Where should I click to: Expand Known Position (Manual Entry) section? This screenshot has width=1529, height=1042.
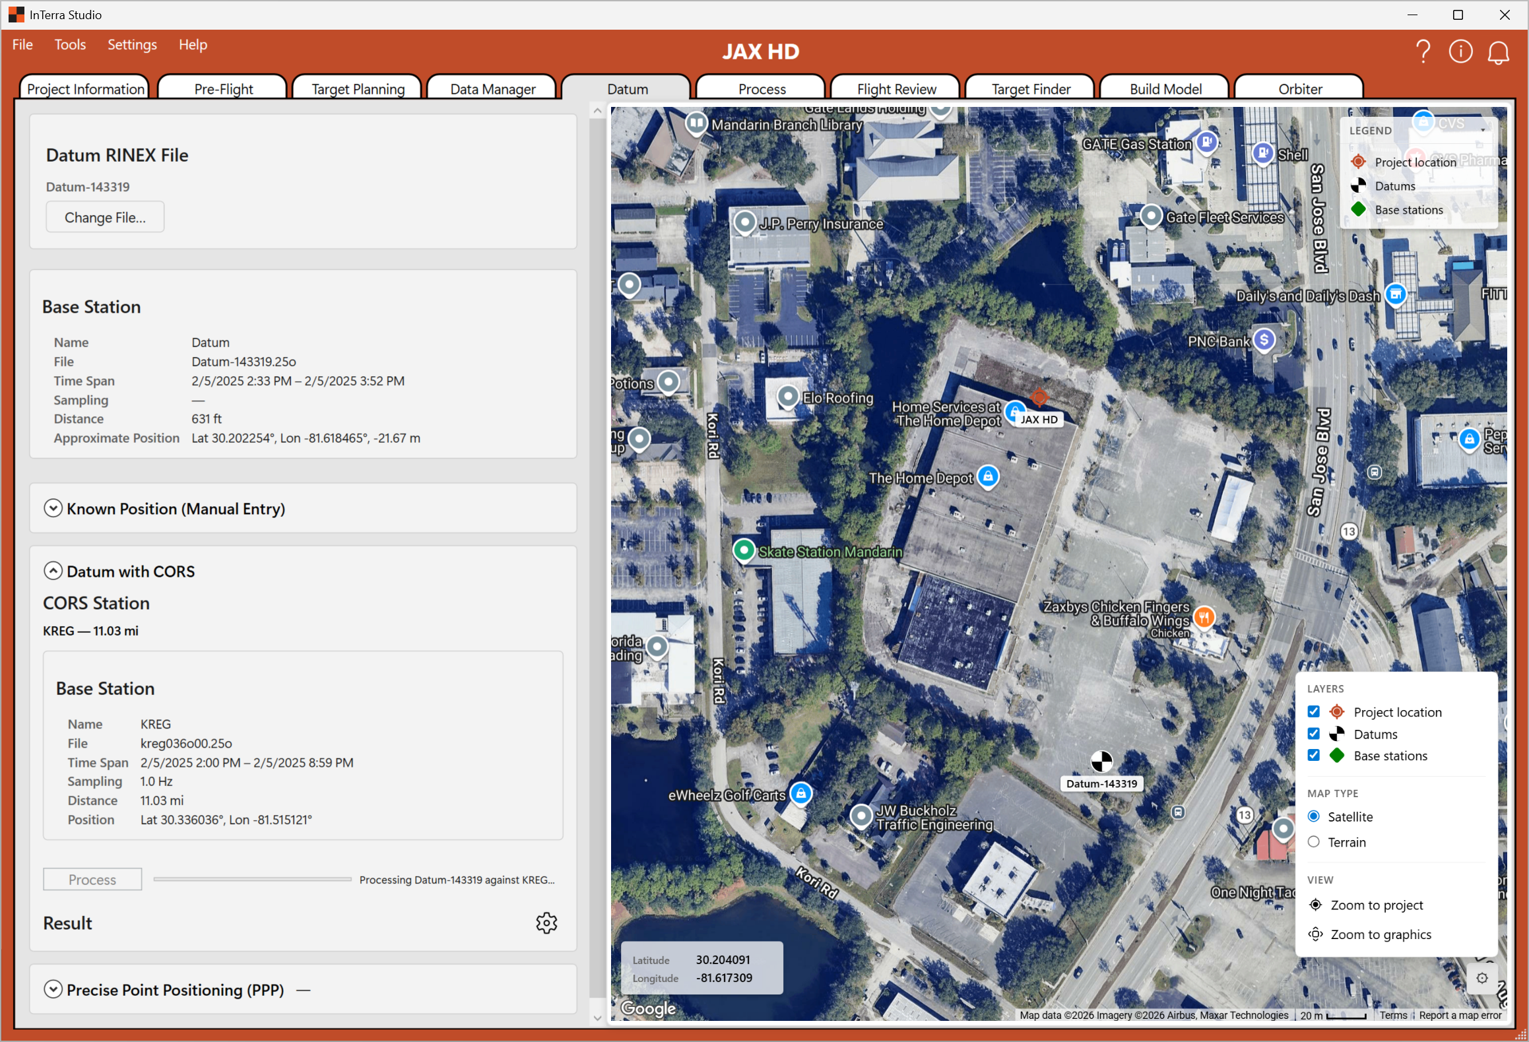53,508
